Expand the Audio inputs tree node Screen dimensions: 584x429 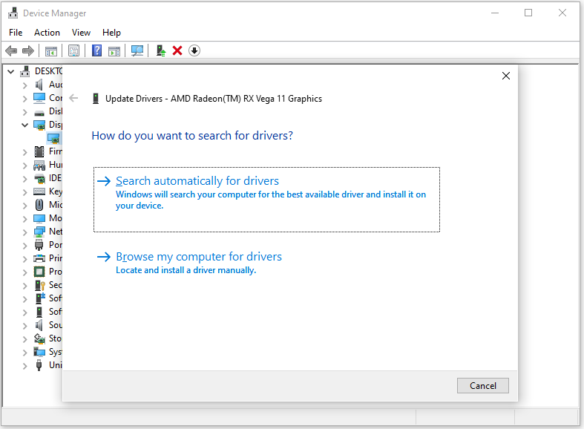click(x=25, y=85)
